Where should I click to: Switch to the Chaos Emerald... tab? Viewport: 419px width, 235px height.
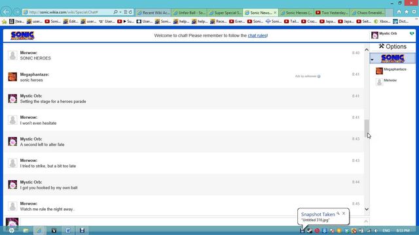tap(368, 12)
